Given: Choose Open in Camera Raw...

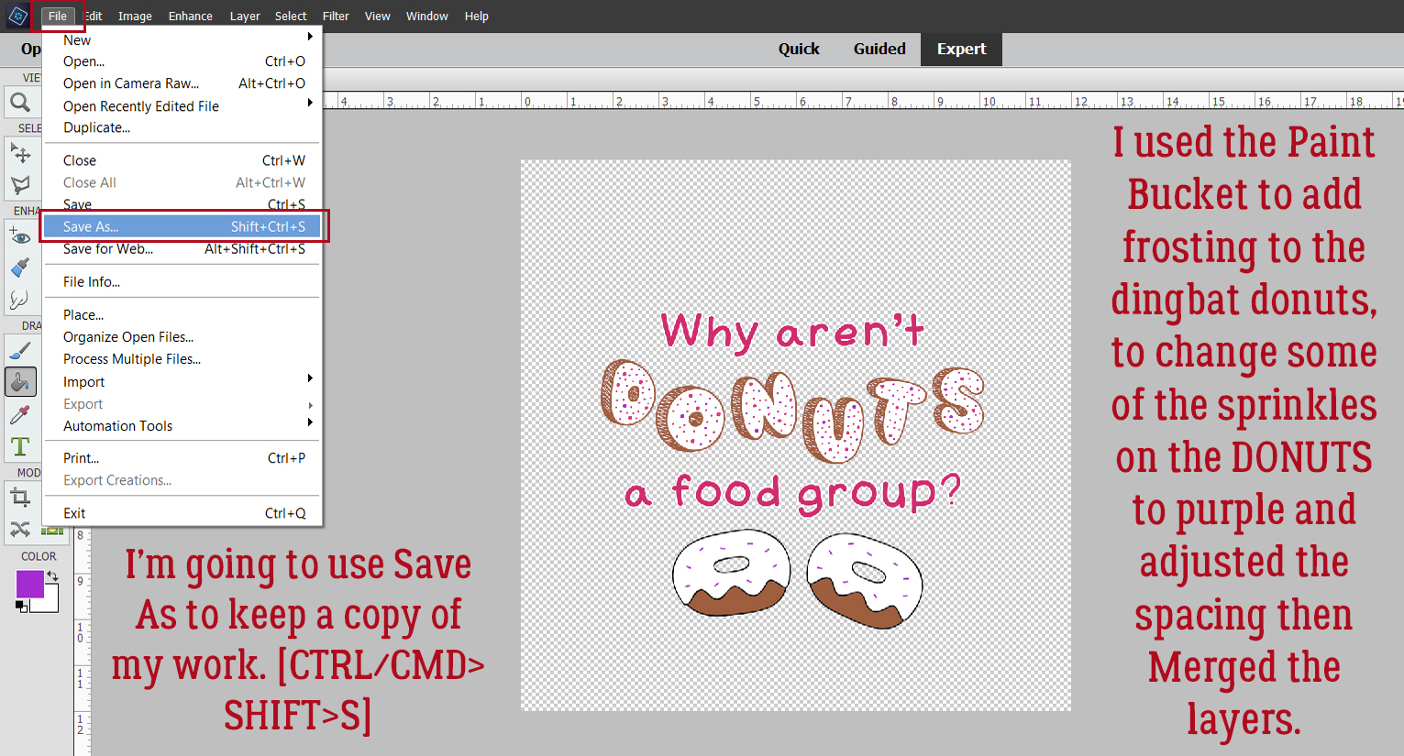Looking at the screenshot, I should (x=182, y=83).
